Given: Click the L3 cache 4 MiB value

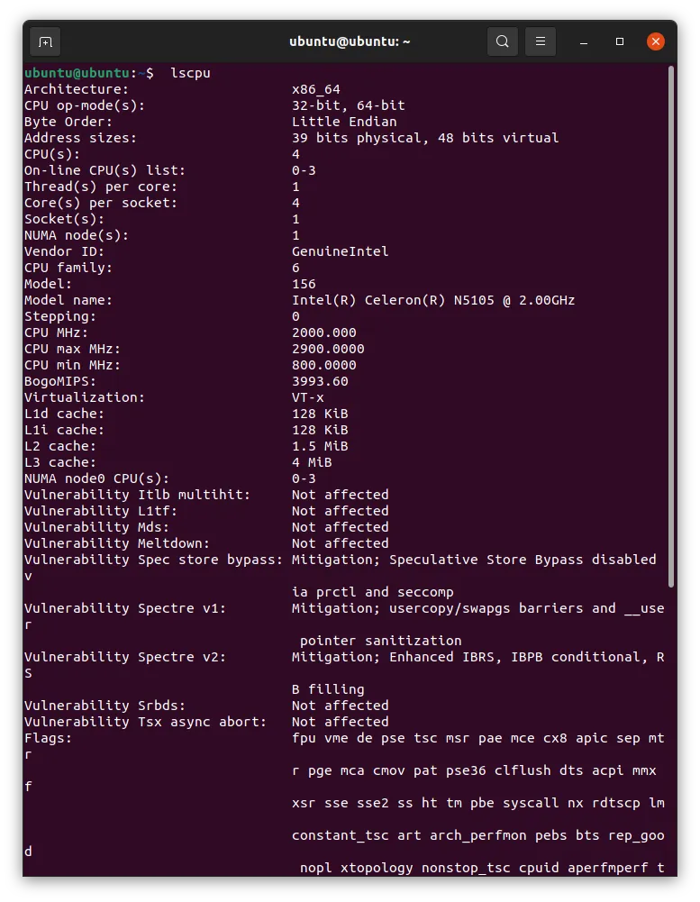Looking at the screenshot, I should (x=311, y=462).
